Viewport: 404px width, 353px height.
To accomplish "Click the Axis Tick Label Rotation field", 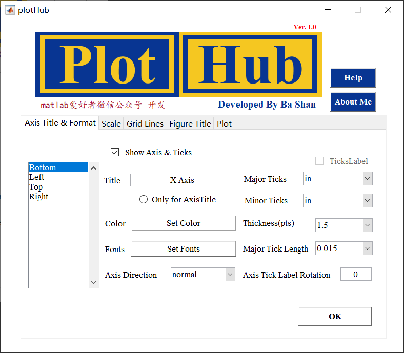I will pos(356,274).
